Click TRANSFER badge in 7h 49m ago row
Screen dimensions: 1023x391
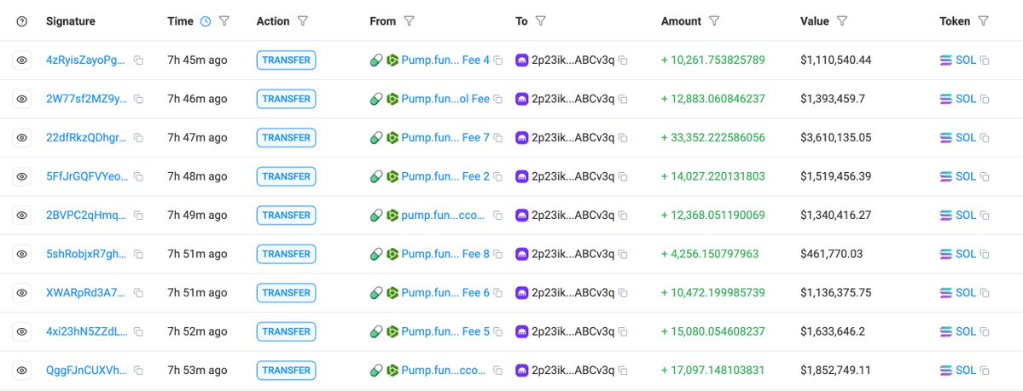[287, 215]
